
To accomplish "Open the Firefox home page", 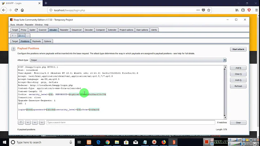I will pyautogui.click(x=22, y=10).
